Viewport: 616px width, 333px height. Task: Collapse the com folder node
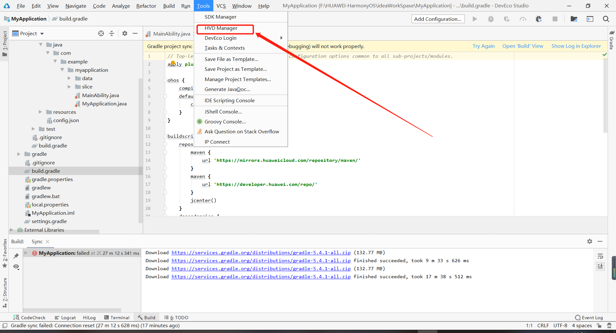pyautogui.click(x=48, y=53)
